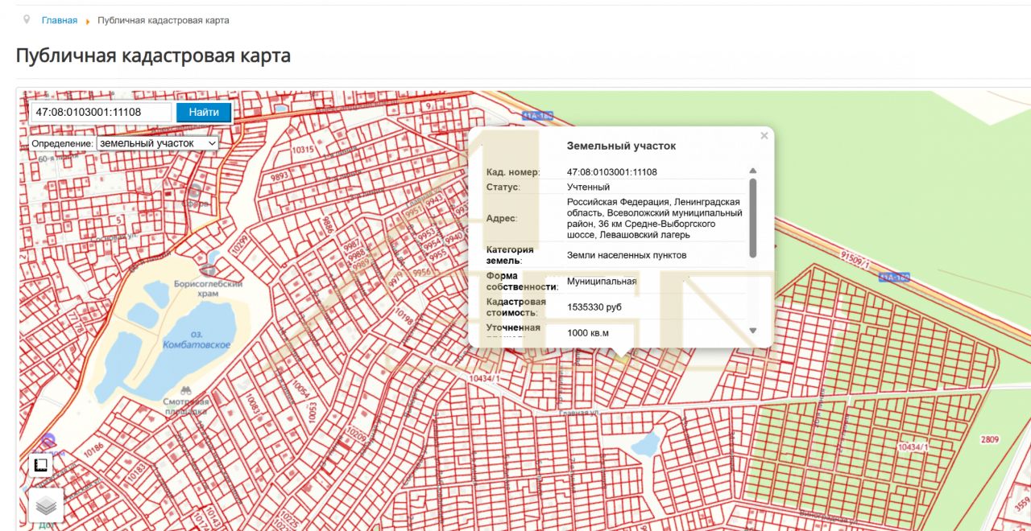This screenshot has width=1031, height=531.
Task: Click parcel label 10315 on map
Action: (x=303, y=150)
